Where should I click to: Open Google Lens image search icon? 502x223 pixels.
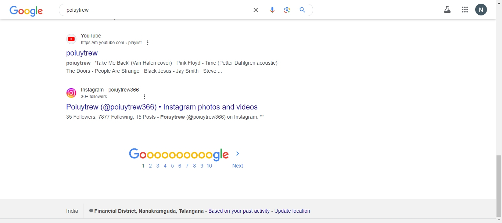point(287,10)
